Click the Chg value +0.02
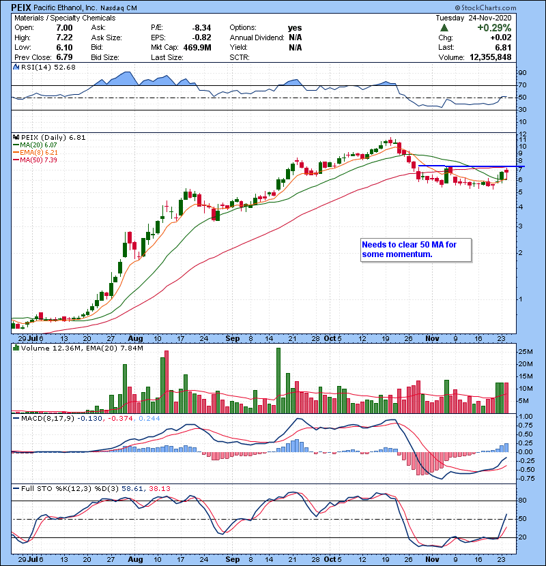 pos(501,38)
